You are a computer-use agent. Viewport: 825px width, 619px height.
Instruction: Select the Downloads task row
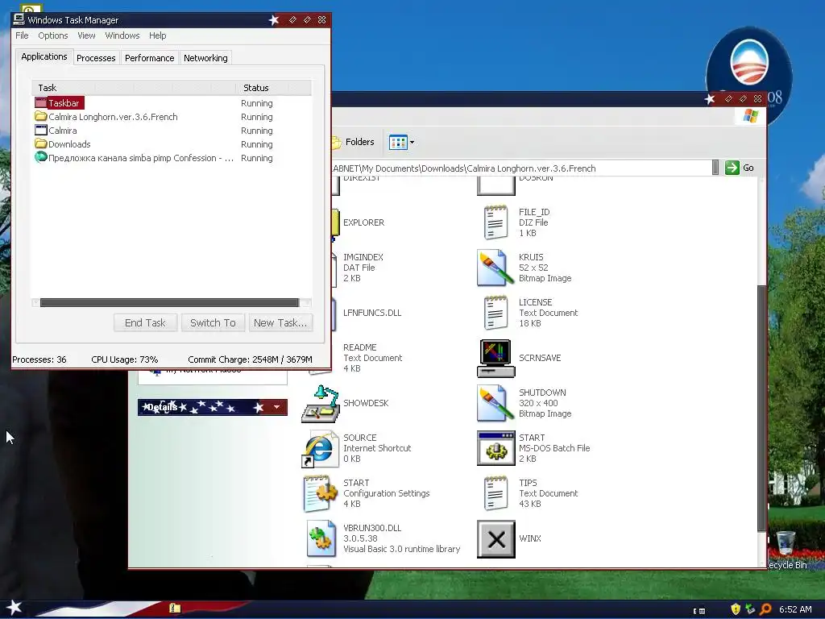tap(171, 144)
